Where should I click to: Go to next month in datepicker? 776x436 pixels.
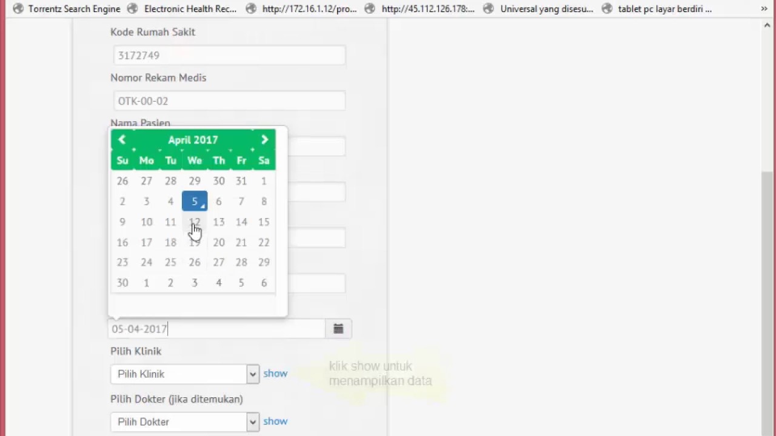(264, 140)
